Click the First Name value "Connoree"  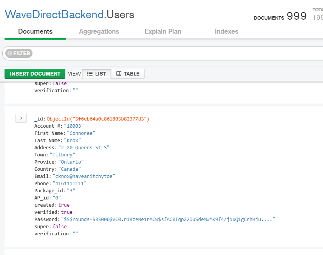click(x=81, y=133)
